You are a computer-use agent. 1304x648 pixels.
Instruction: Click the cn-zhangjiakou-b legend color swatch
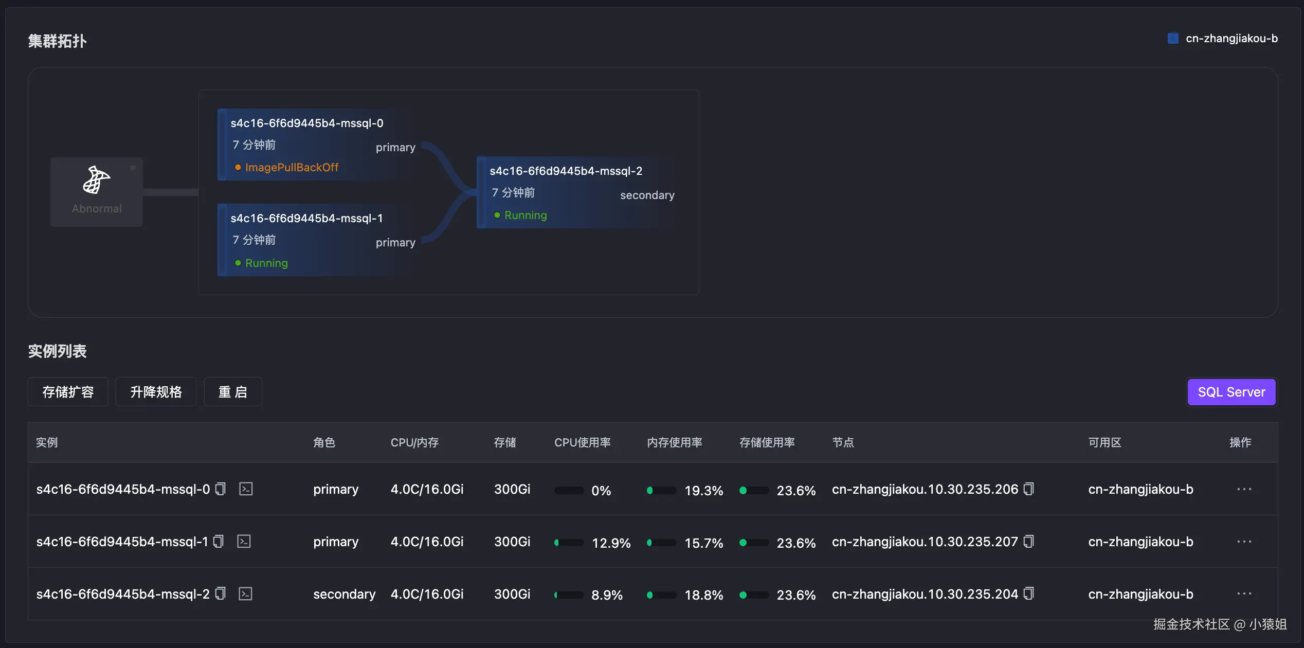tap(1173, 39)
